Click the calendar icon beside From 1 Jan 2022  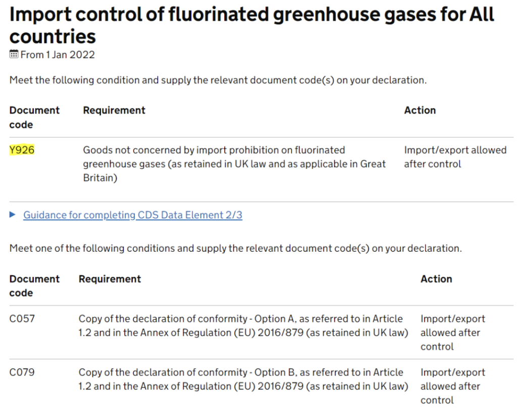click(x=14, y=54)
